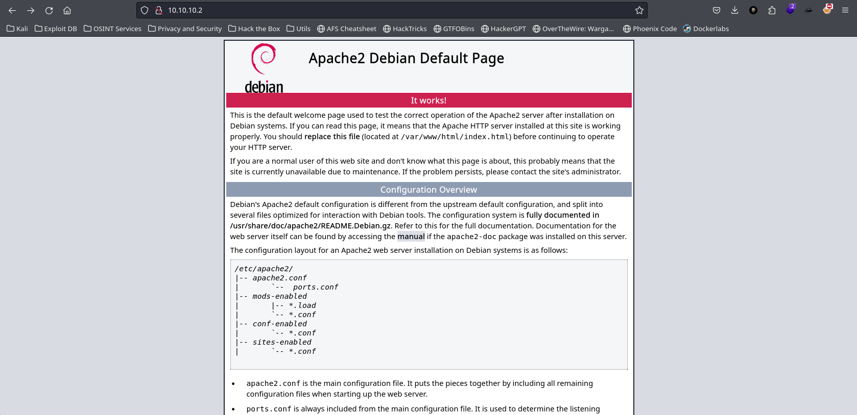Click the "fully documented in" bold text
This screenshot has height=415, width=857.
(x=563, y=215)
